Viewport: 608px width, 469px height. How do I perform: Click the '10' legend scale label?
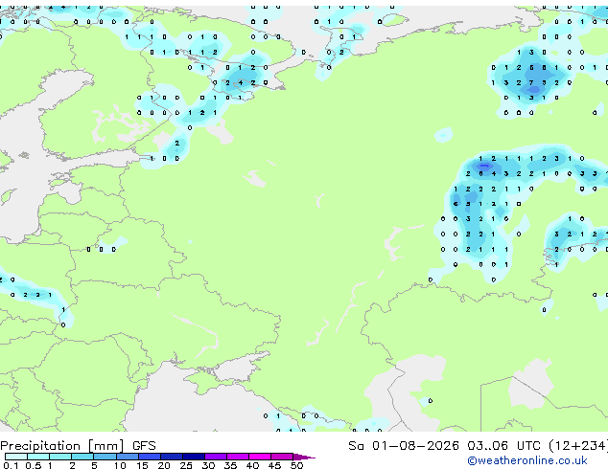pyautogui.click(x=120, y=465)
